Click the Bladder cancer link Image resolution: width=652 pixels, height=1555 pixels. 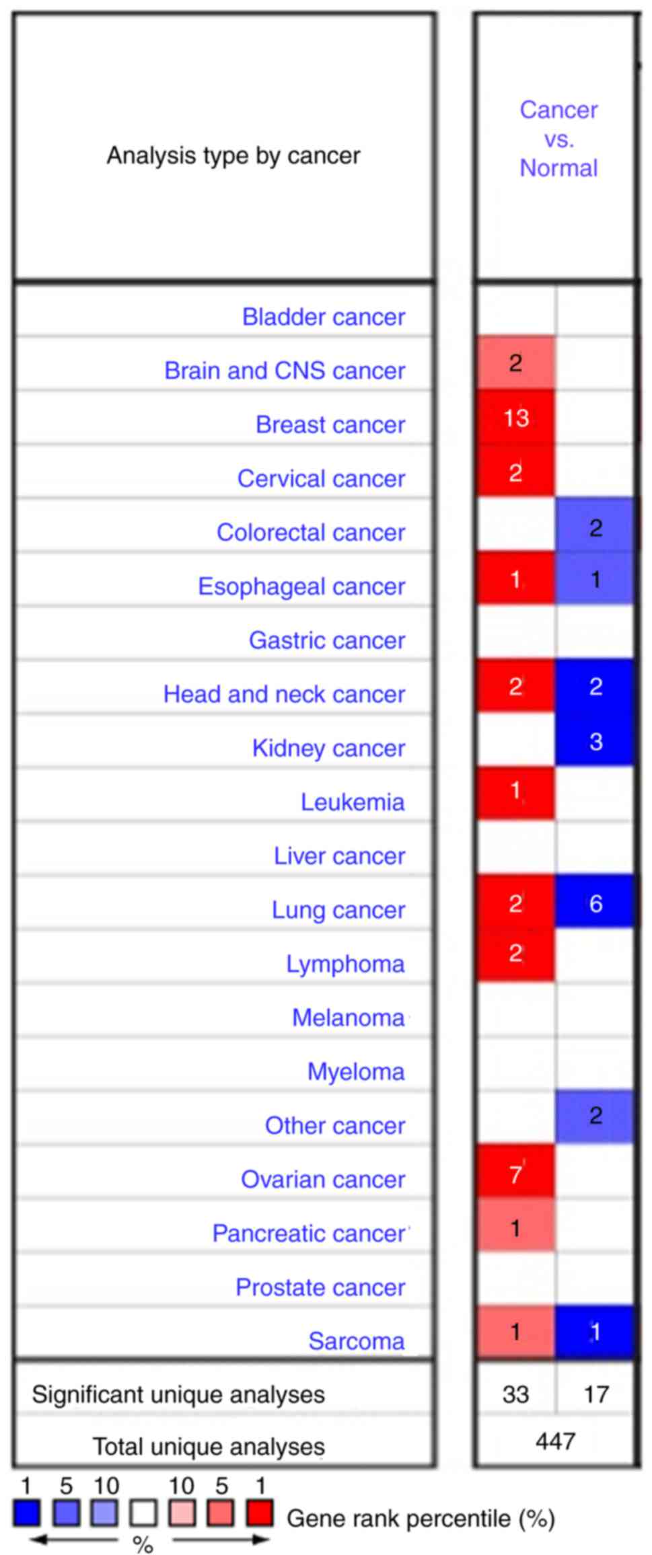tap(323, 317)
